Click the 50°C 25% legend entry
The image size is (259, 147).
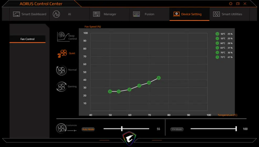tap(224, 34)
